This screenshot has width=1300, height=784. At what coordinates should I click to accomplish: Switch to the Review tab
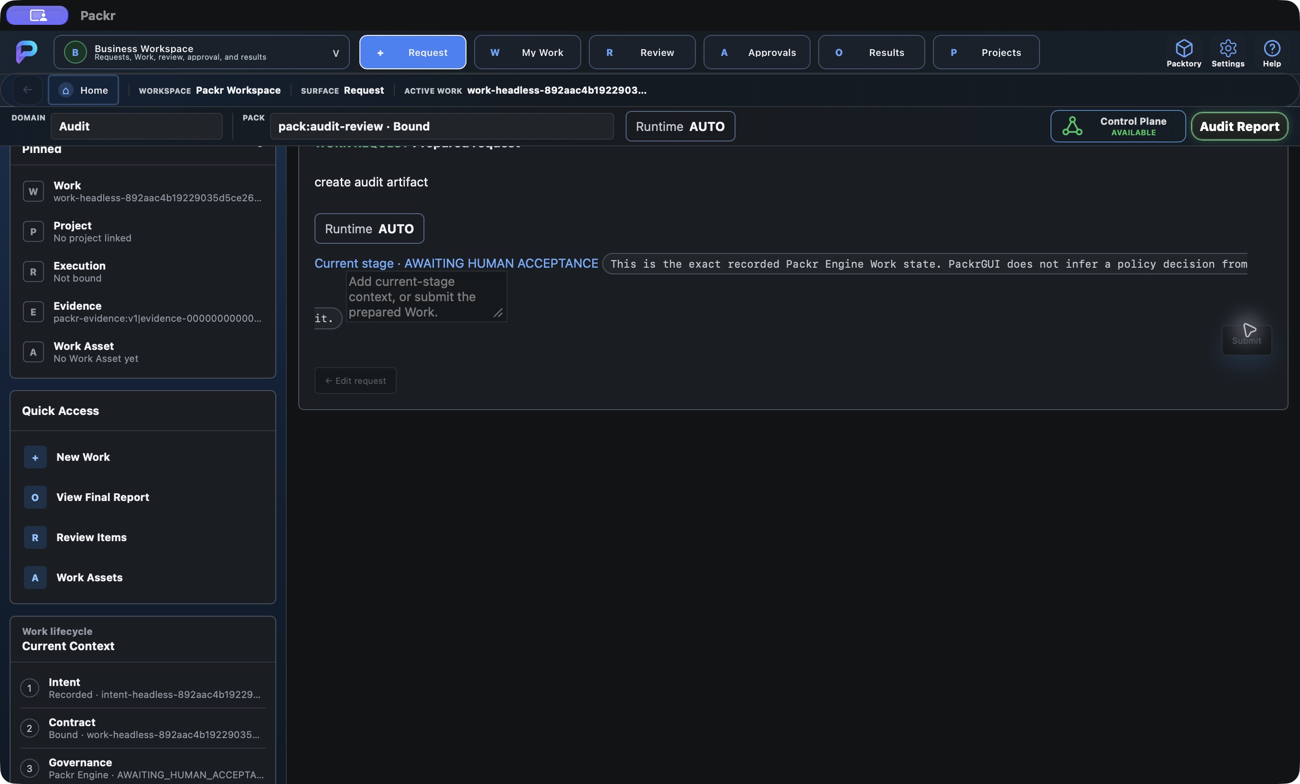tap(641, 52)
